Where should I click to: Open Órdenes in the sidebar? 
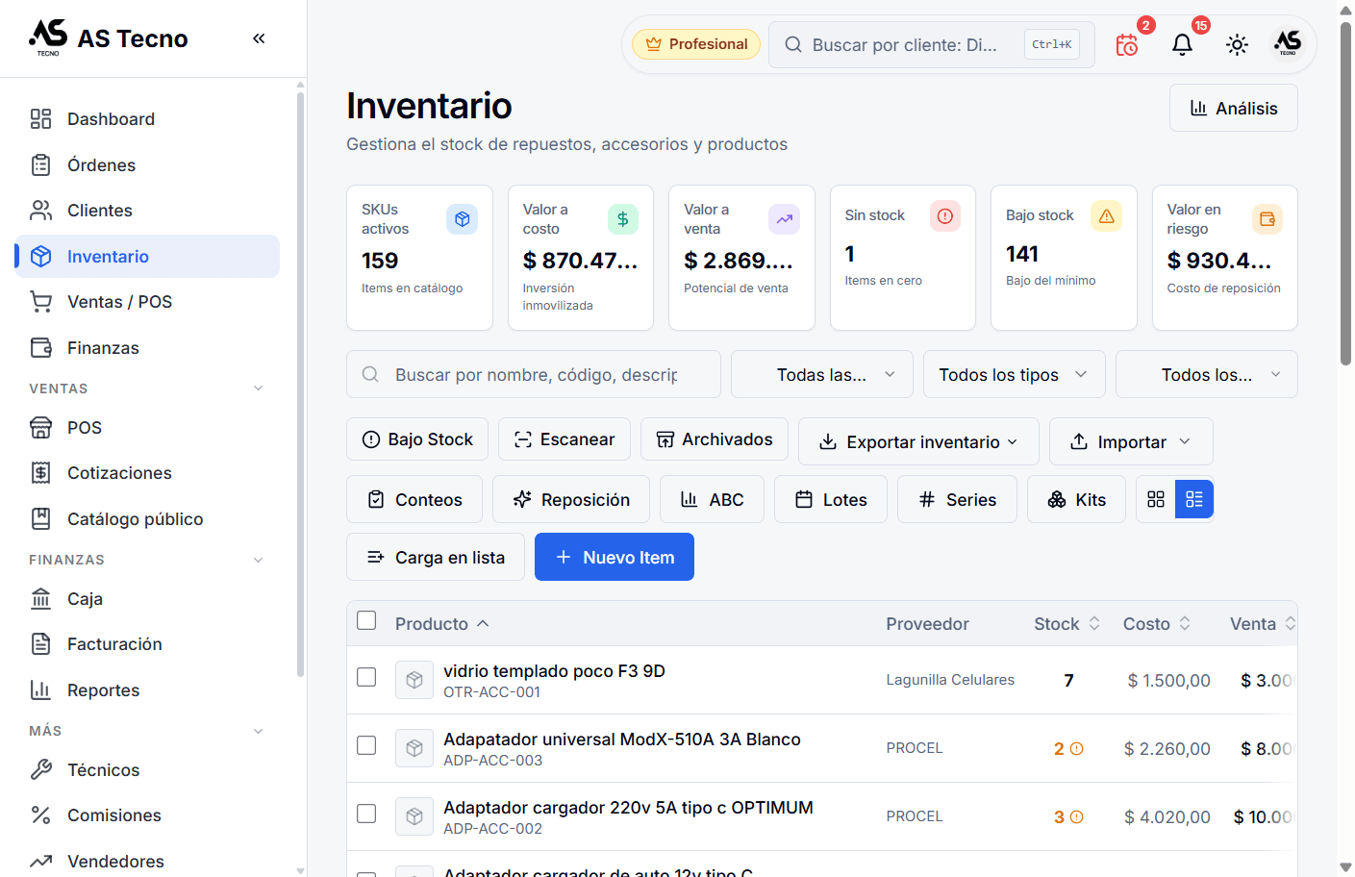click(x=147, y=165)
